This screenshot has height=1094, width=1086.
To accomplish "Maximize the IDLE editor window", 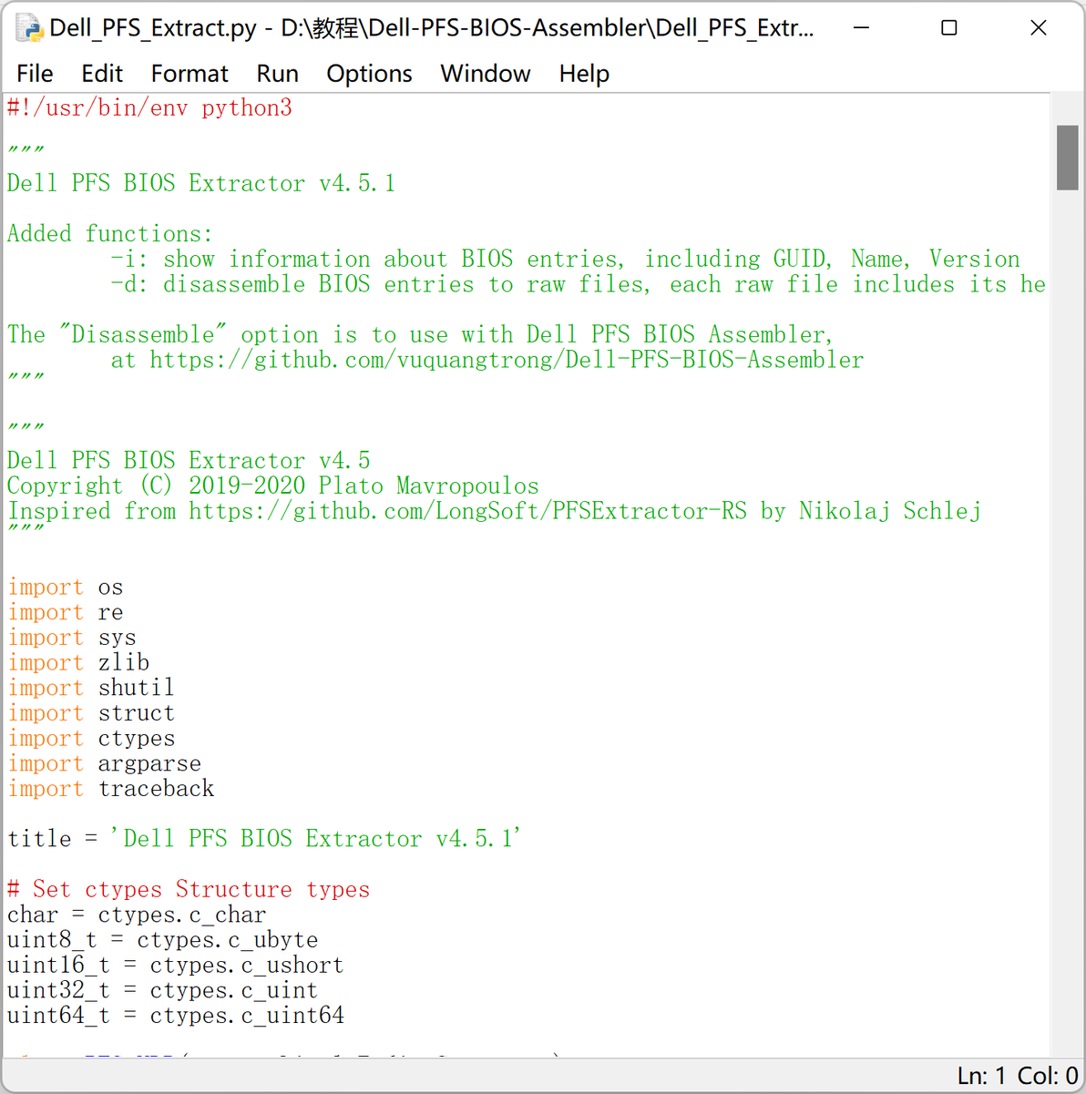I will click(948, 28).
